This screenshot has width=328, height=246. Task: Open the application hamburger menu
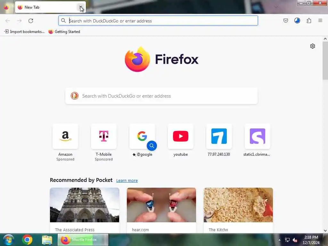tap(320, 20)
